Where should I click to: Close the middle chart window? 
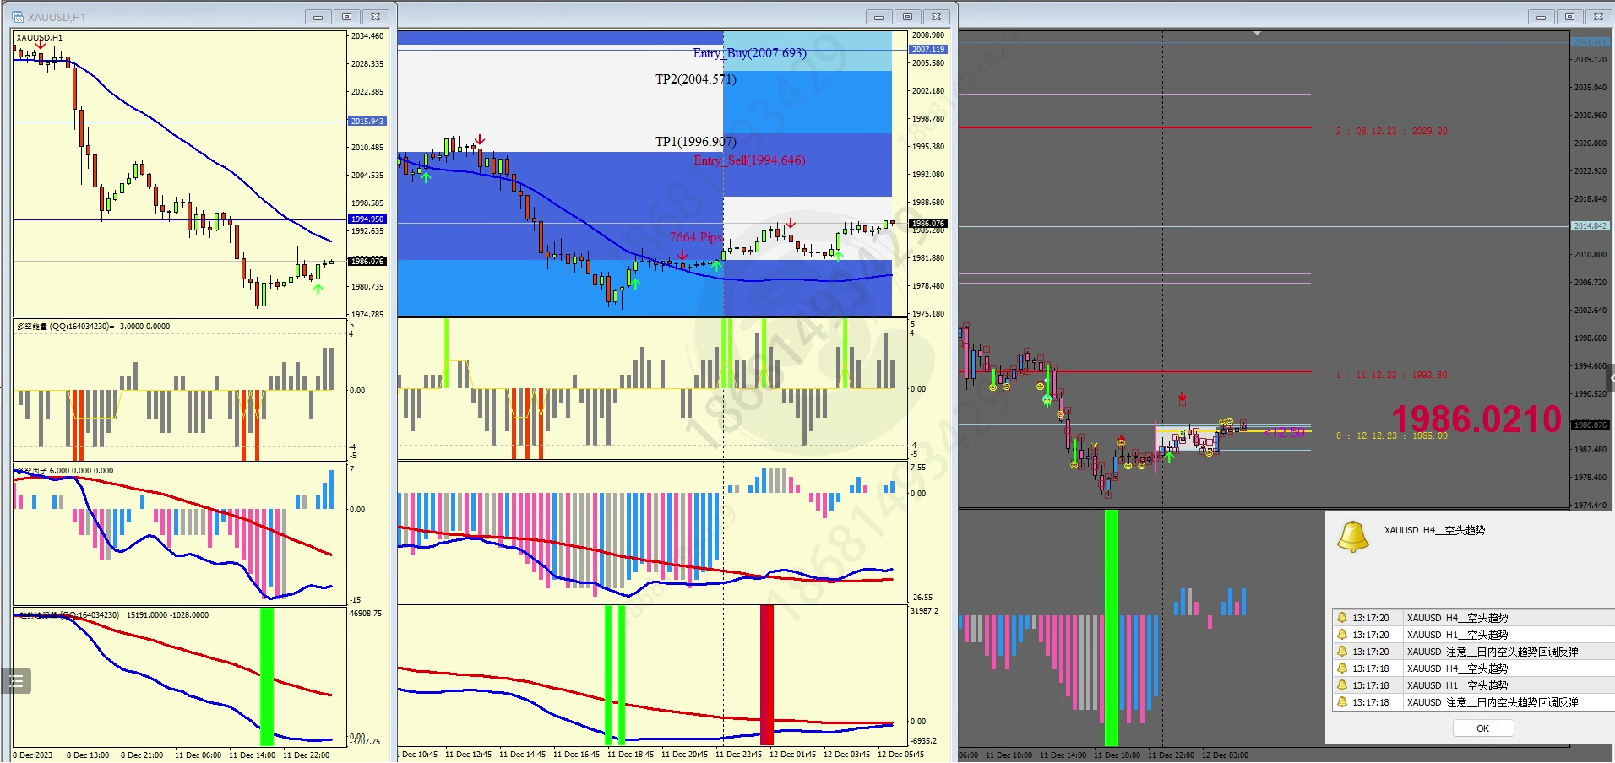[x=936, y=17]
